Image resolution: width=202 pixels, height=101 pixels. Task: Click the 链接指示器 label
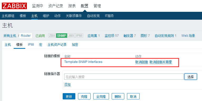(52, 74)
